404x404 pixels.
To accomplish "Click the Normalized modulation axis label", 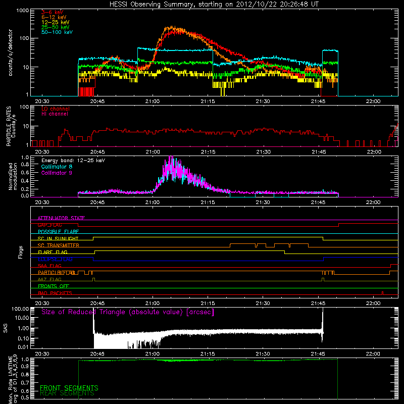I will tap(13, 176).
